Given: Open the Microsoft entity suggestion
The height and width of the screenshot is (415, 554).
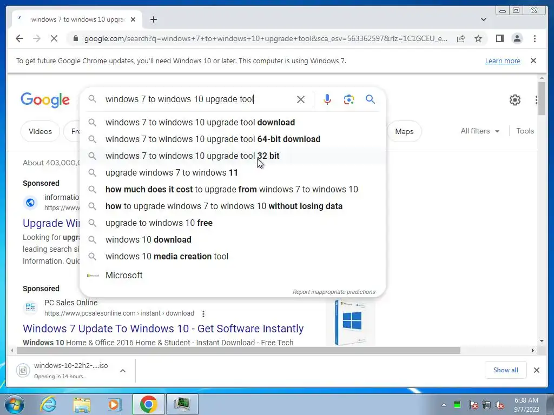Looking at the screenshot, I should coord(233,275).
